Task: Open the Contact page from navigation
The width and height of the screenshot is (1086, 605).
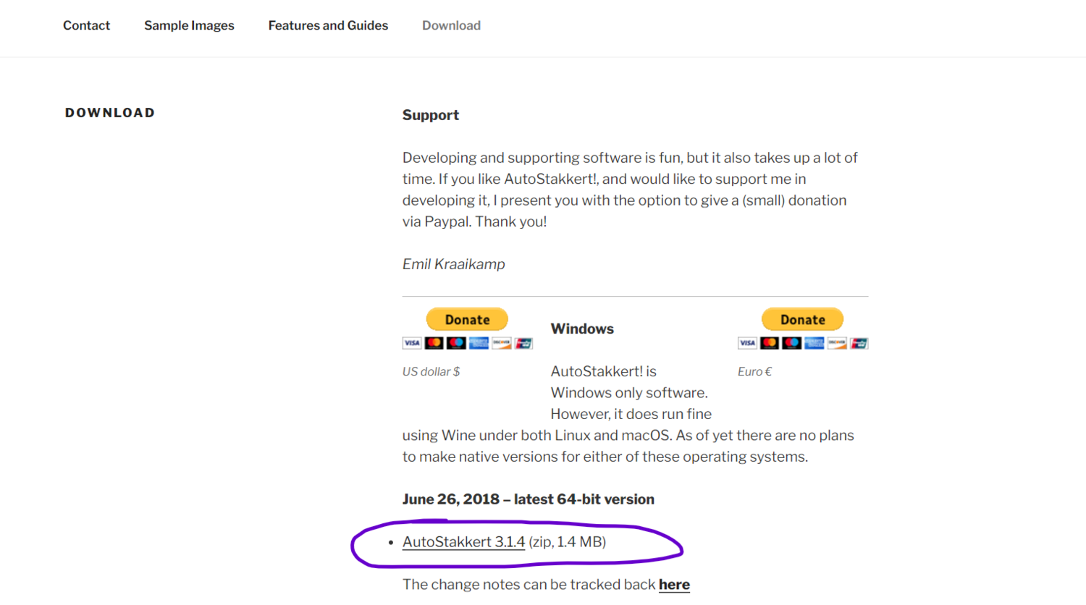Action: (86, 25)
